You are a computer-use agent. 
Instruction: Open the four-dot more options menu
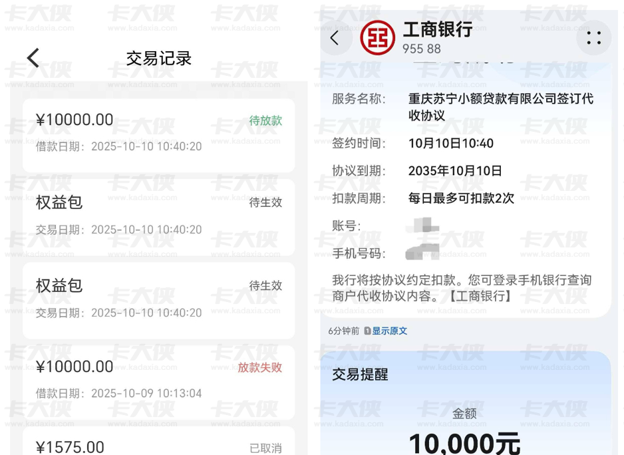[593, 38]
